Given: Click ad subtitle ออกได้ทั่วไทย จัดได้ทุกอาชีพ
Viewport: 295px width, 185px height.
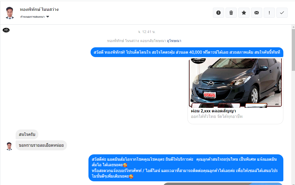Looking at the screenshot, I should pos(217,117).
